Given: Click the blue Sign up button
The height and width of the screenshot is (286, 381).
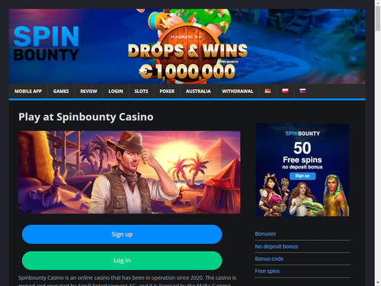Looking at the screenshot, I should click(x=122, y=234).
